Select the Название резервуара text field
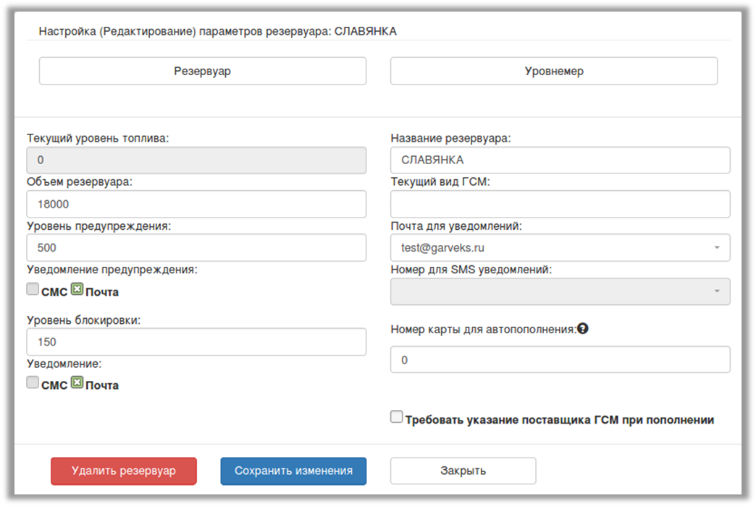This screenshot has width=756, height=506. click(560, 160)
